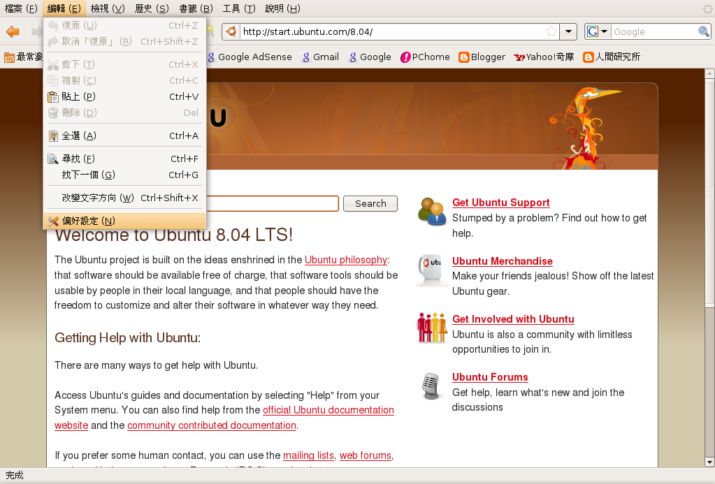Open the 歷史 (S) menu

[152, 8]
